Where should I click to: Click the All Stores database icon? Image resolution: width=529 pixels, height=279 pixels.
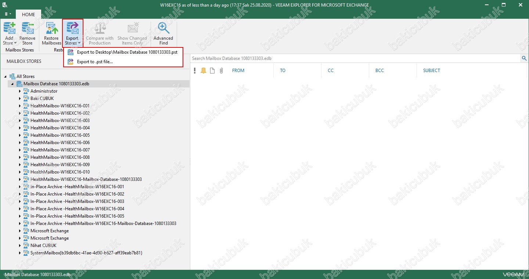(12, 76)
